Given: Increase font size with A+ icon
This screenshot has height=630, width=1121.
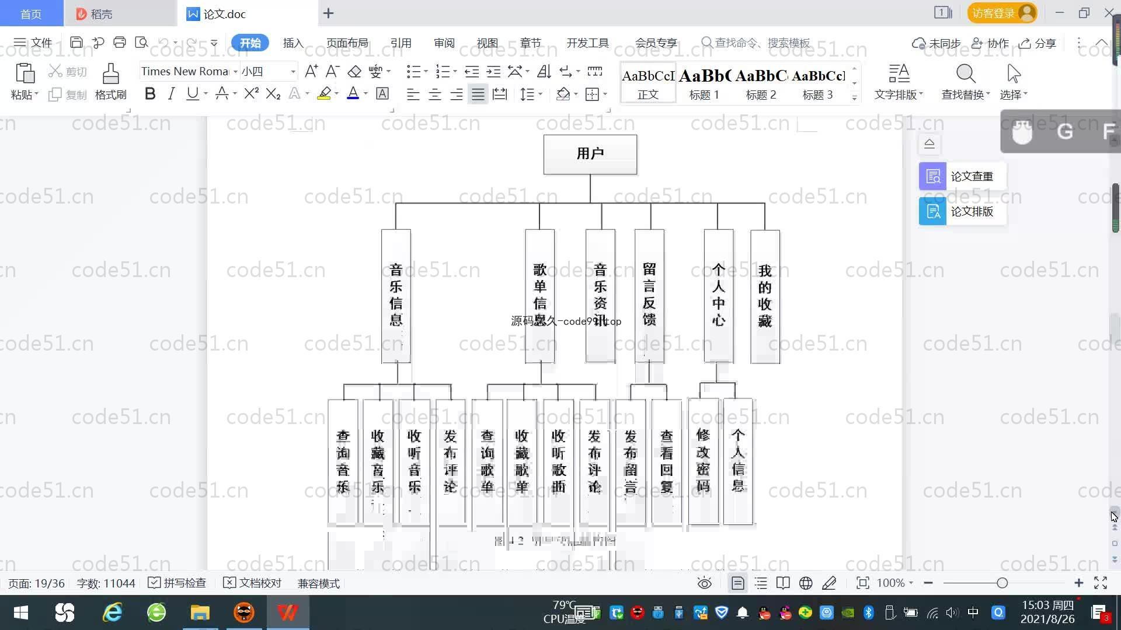Looking at the screenshot, I should click(x=311, y=71).
